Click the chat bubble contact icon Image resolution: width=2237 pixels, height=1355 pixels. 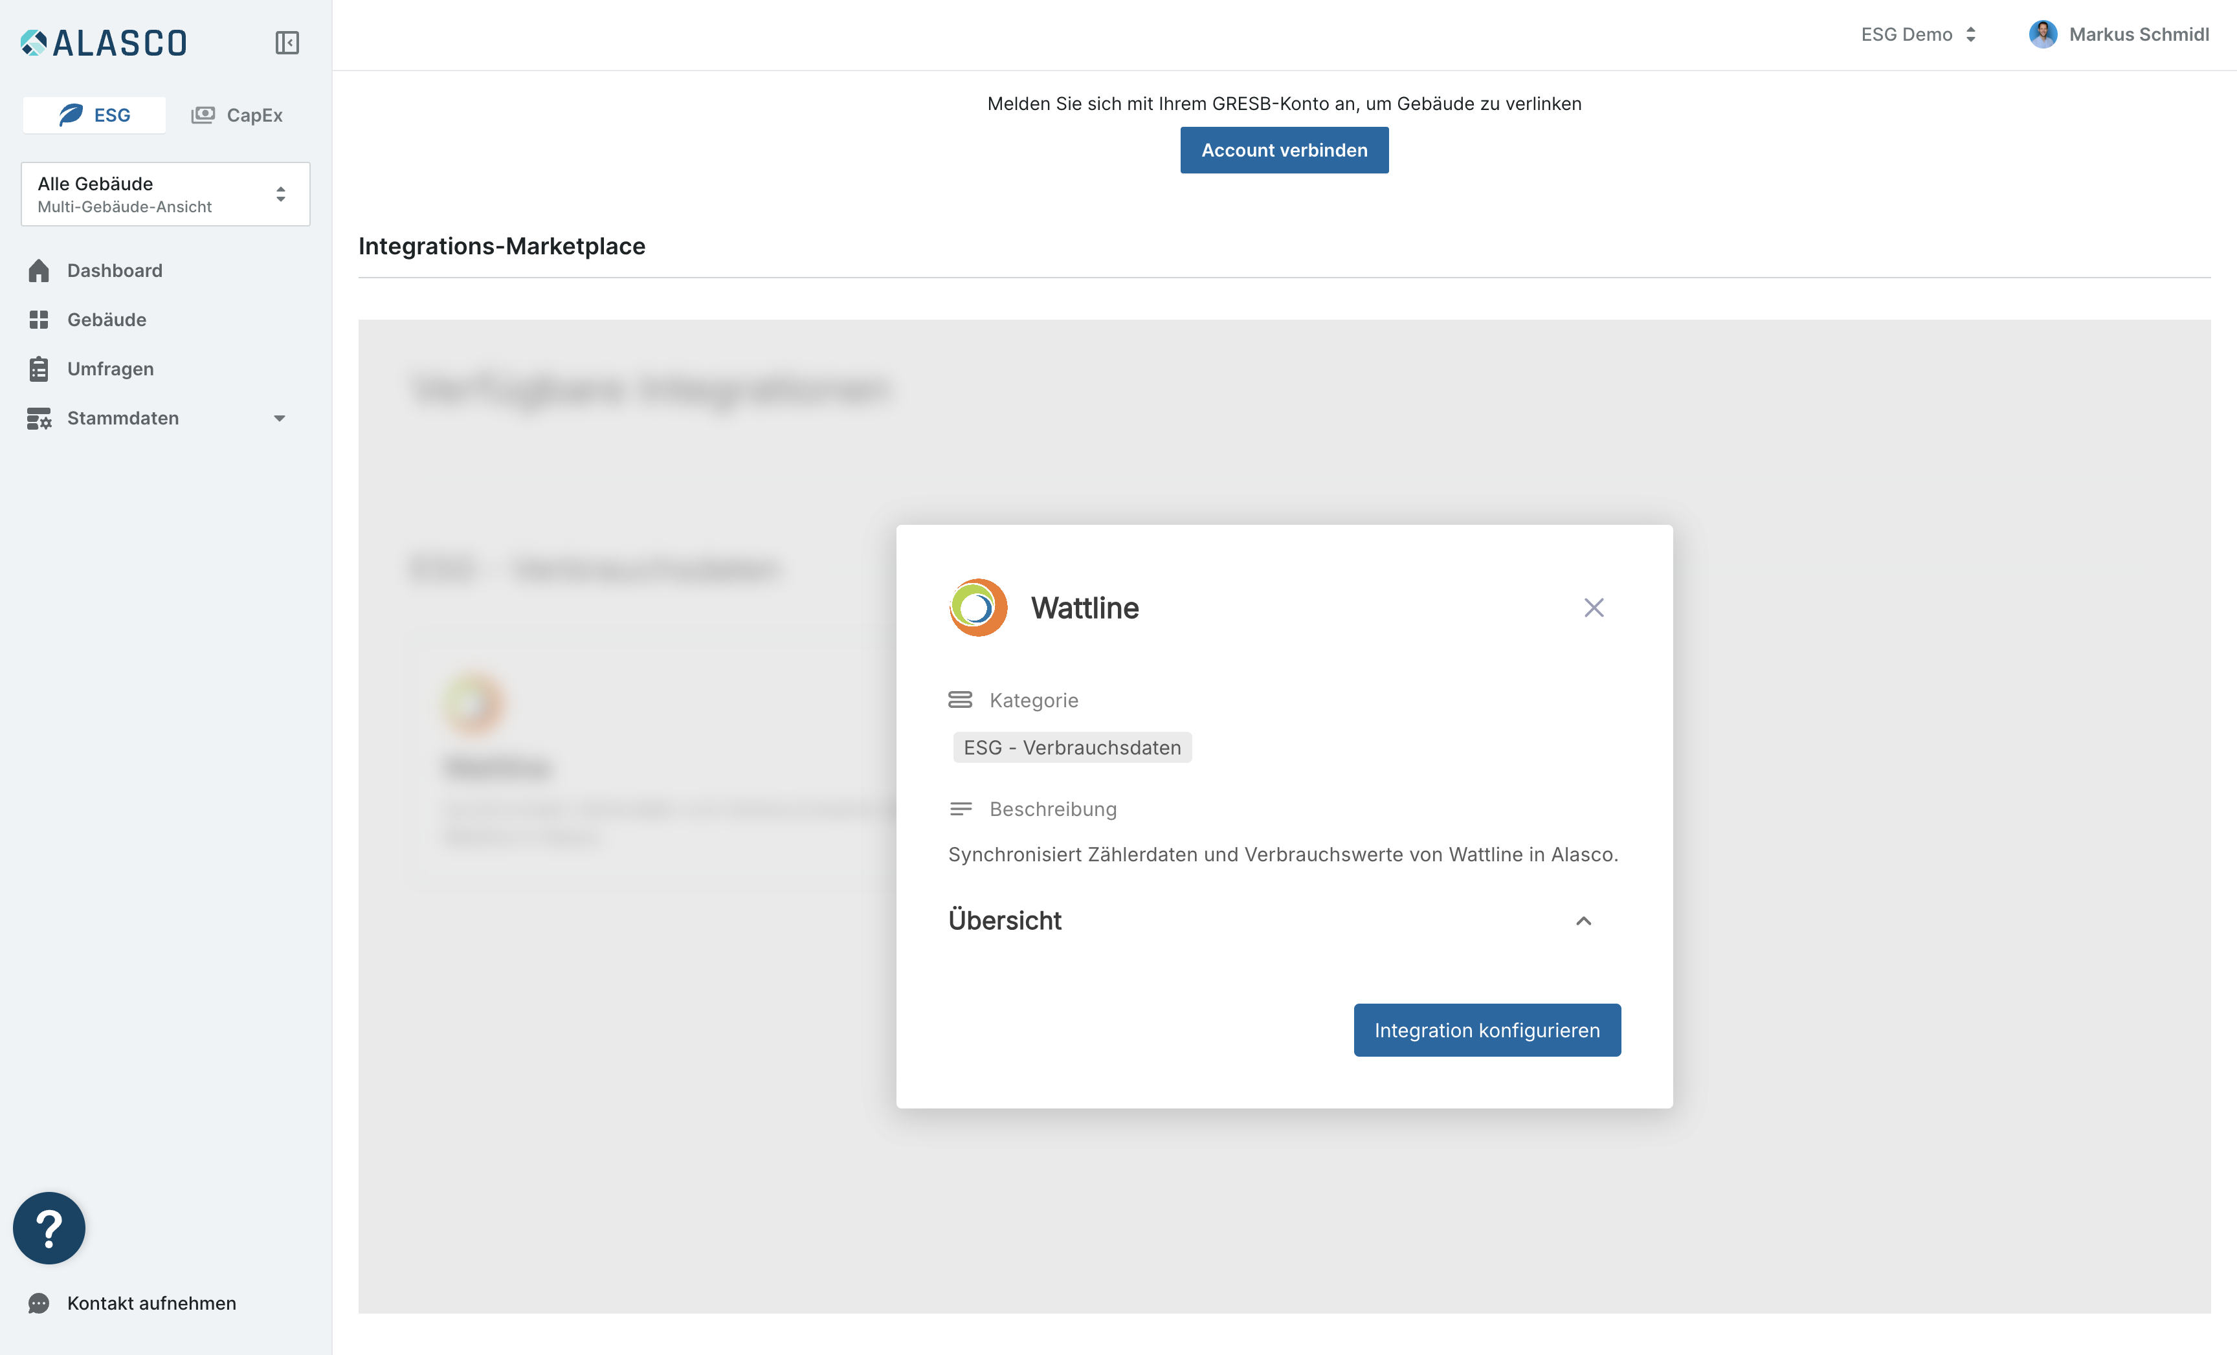coord(38,1303)
